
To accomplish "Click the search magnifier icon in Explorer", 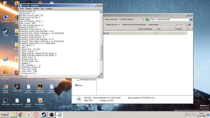I will 191,20.
